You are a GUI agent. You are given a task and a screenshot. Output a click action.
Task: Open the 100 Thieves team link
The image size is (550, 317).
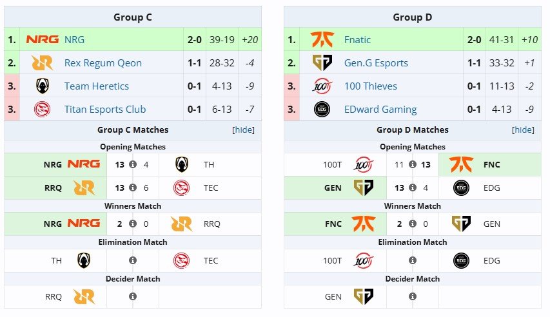pos(371,86)
